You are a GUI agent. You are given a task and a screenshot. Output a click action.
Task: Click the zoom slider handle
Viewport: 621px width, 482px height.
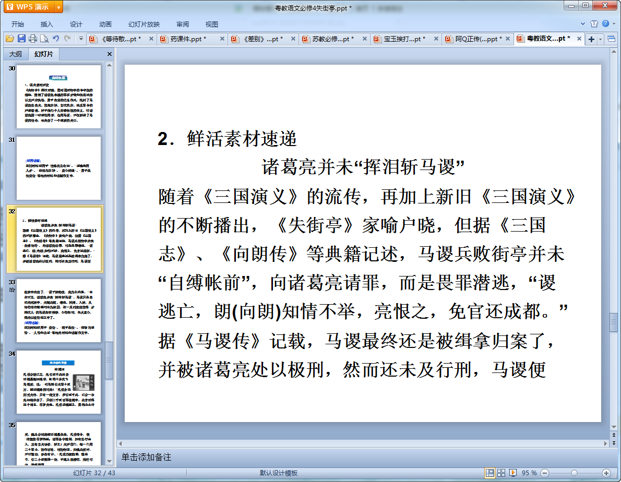click(574, 473)
